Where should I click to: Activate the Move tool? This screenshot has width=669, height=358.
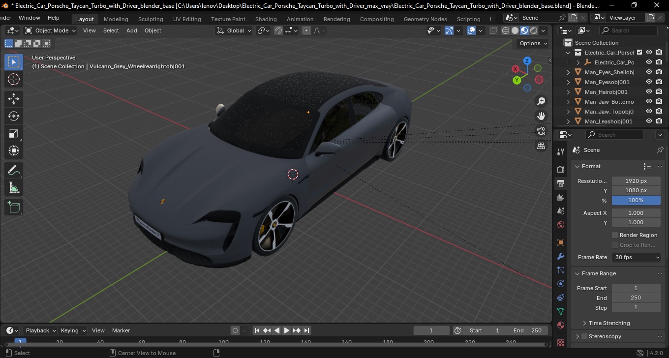click(x=14, y=98)
